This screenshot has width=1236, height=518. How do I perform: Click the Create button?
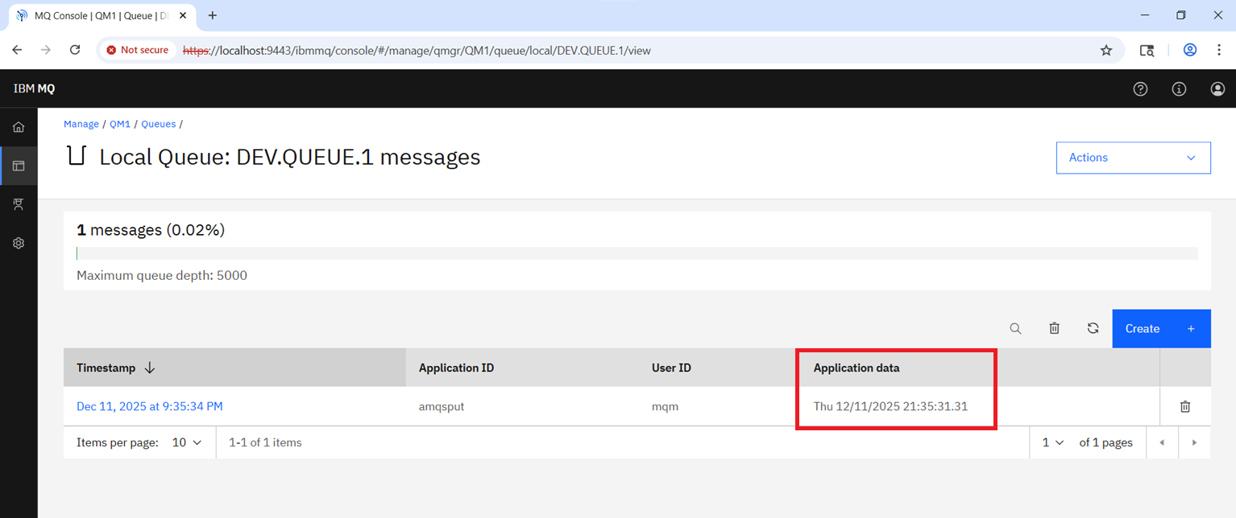pos(1161,328)
